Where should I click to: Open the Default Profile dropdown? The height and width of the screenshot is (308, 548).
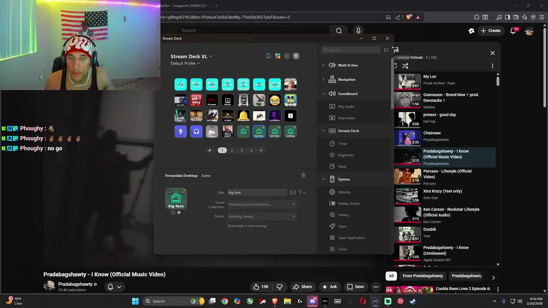pos(185,63)
